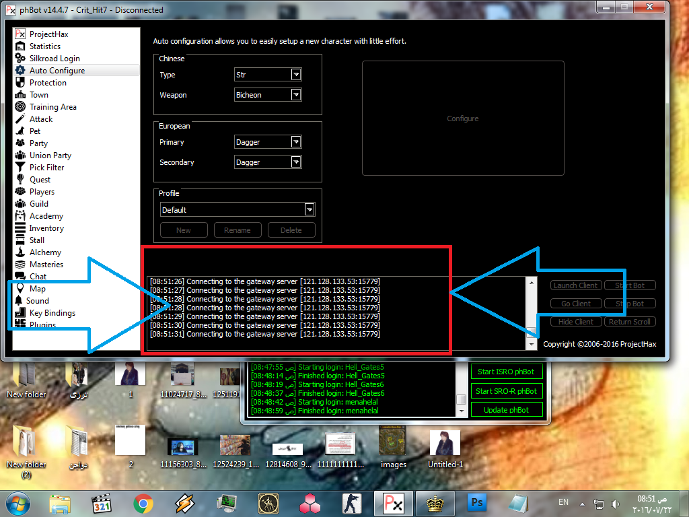This screenshot has height=517, width=689.
Task: Click the Alchemy flask icon
Action: click(20, 252)
